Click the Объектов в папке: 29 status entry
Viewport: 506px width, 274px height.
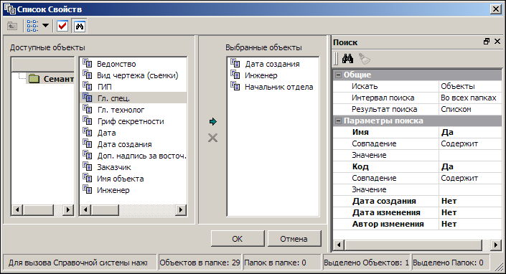pos(200,263)
